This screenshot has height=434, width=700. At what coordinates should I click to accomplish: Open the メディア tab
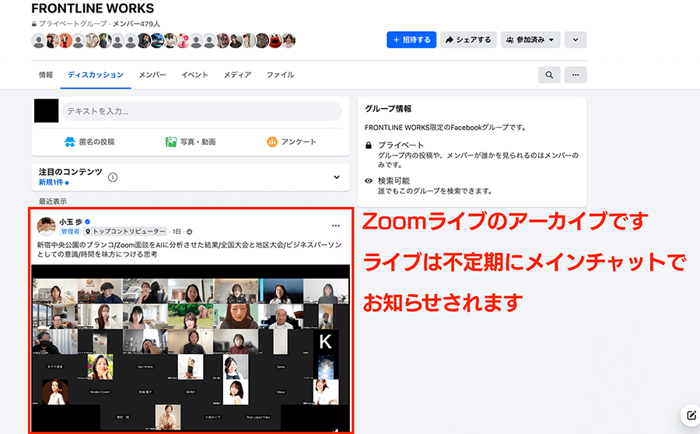237,75
